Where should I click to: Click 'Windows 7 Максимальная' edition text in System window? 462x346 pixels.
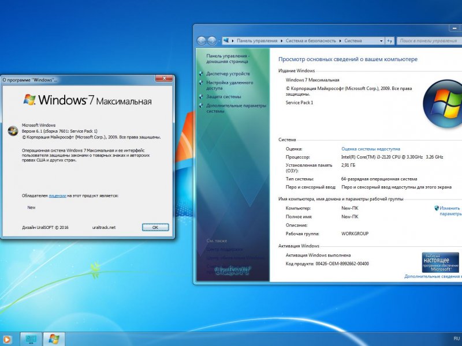[312, 80]
